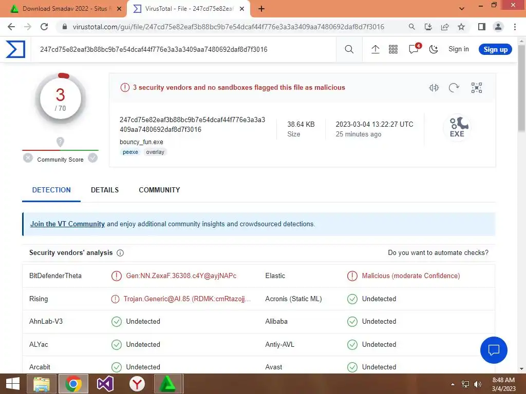Click the upload file arrow icon
The width and height of the screenshot is (526, 394).
(375, 49)
